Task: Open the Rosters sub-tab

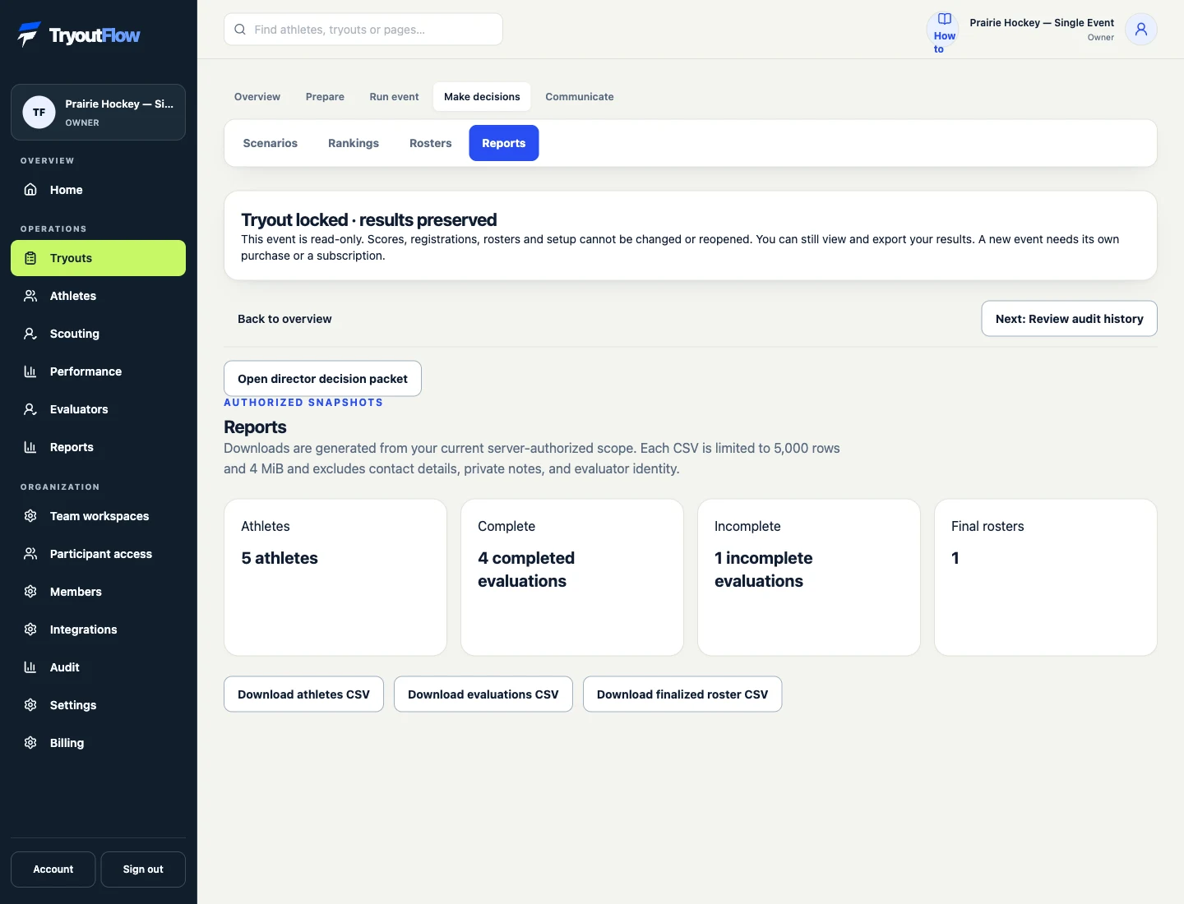Action: 431,143
